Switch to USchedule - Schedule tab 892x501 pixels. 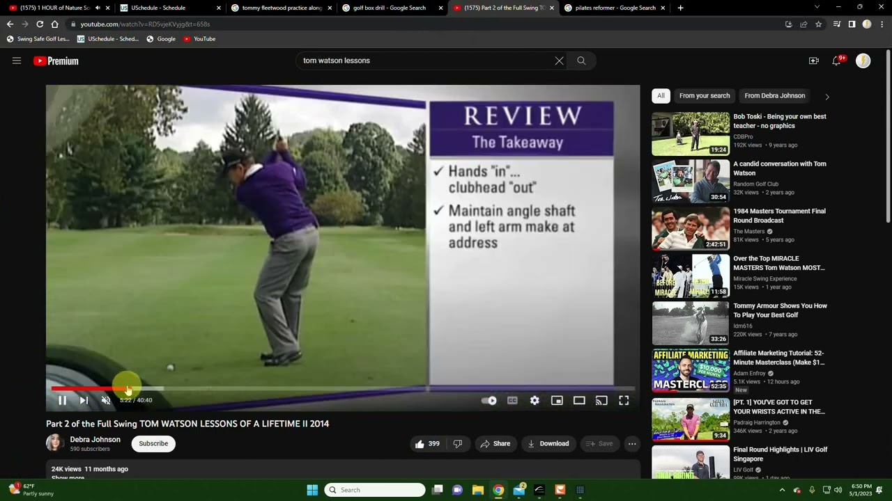point(170,8)
